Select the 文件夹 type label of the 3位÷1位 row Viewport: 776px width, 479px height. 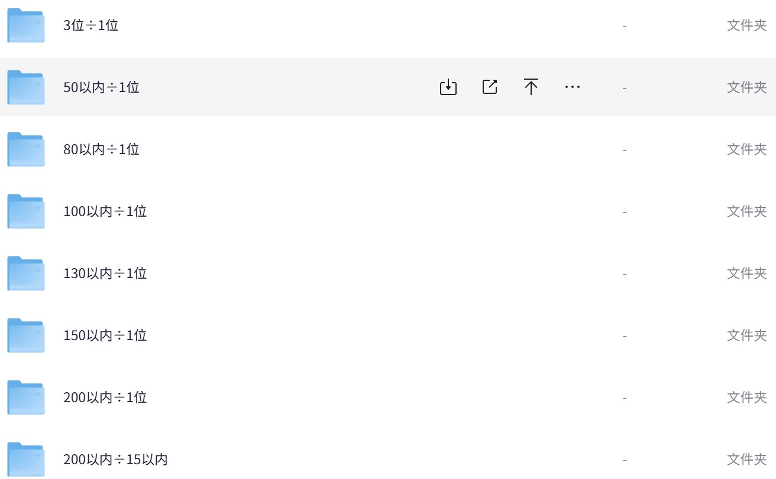(x=747, y=25)
